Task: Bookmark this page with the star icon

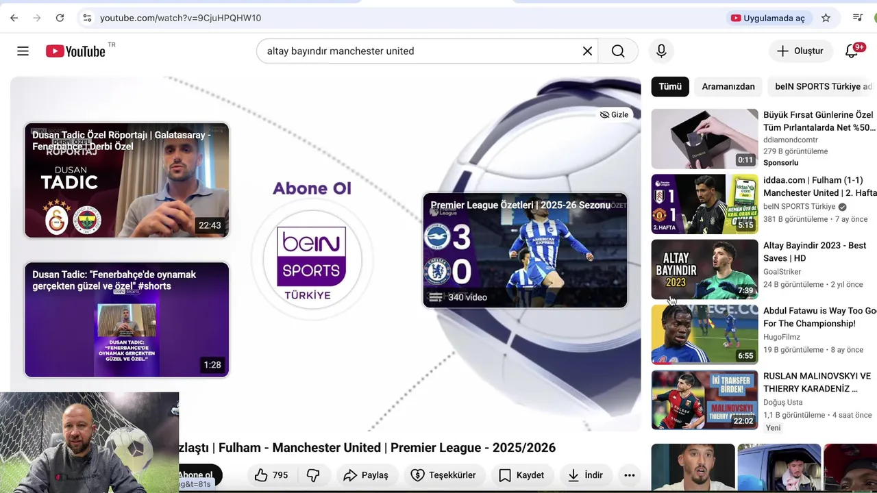Action: pos(826,18)
